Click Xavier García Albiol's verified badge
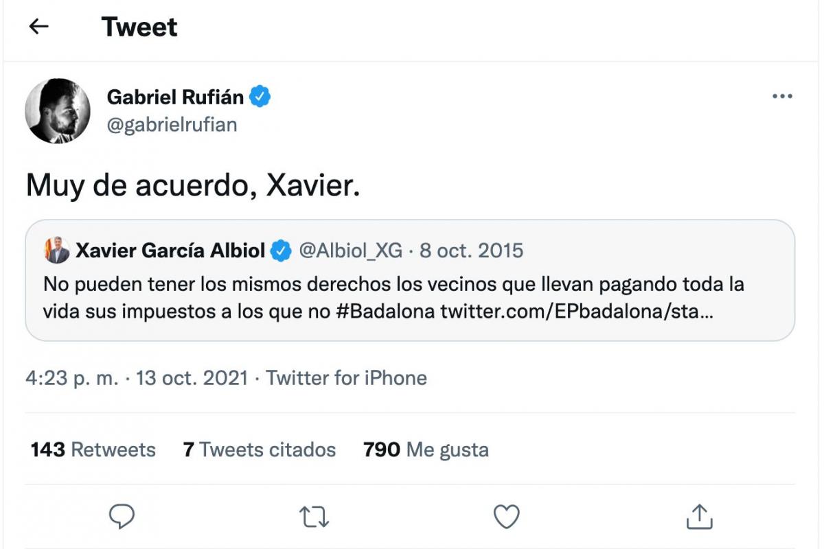This screenshot has width=824, height=549. [x=280, y=251]
